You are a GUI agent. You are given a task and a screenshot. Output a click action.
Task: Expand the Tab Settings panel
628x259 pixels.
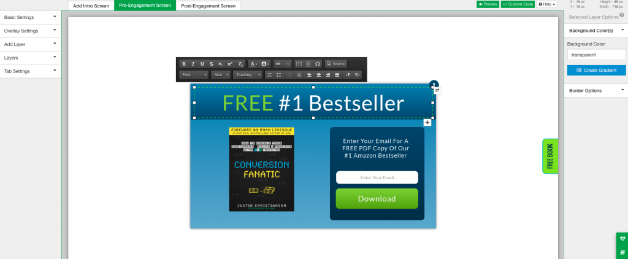point(31,71)
